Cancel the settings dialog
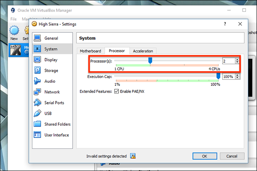The height and width of the screenshot is (171, 257). tap(232, 156)
